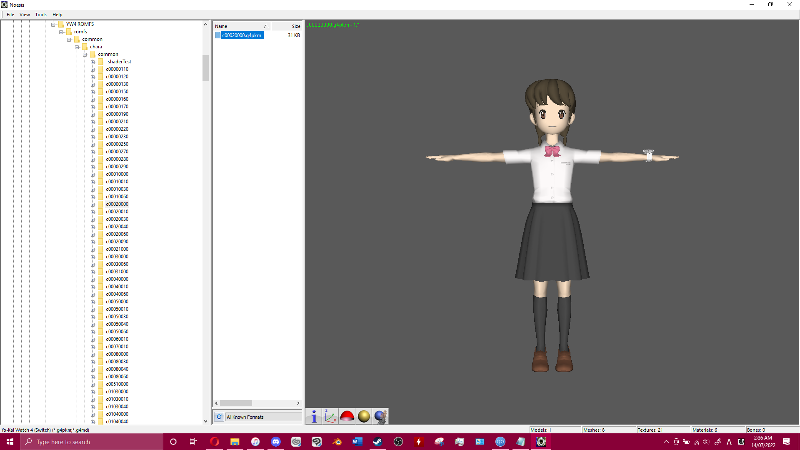Select the c00020000 folder in the tree
The image size is (800, 450).
click(x=117, y=204)
